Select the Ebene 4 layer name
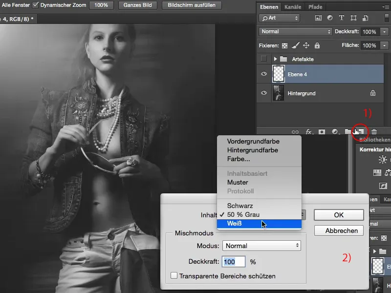 click(297, 74)
